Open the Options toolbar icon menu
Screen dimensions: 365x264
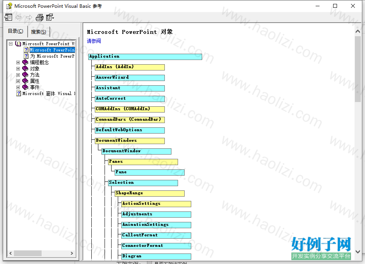[x=50, y=17]
